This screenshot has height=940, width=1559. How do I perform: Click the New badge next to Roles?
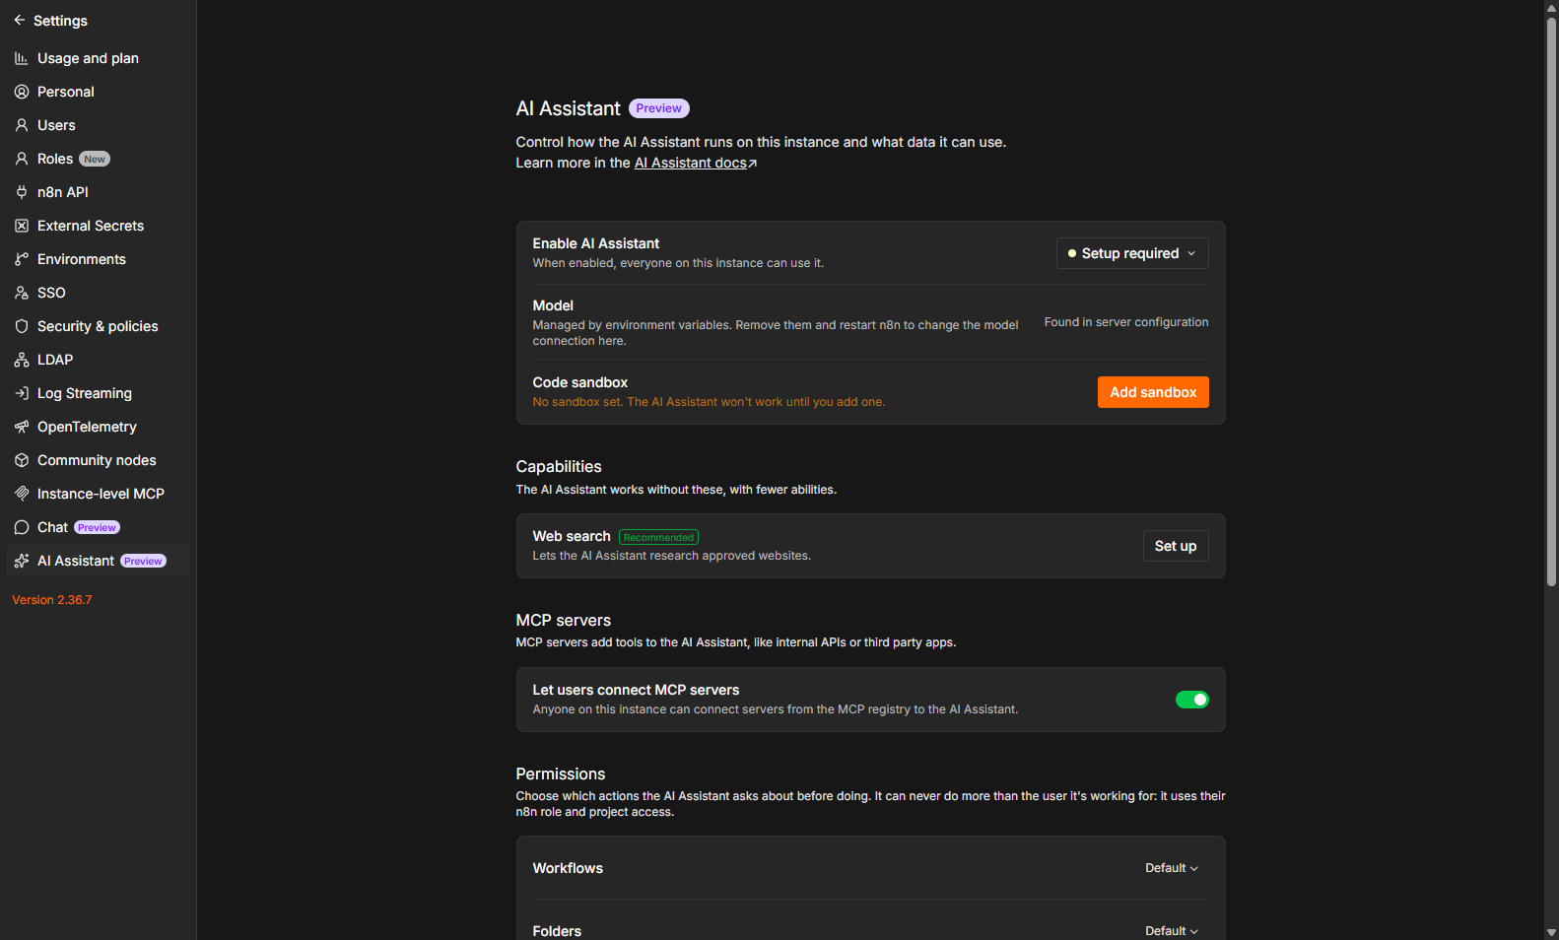coord(95,159)
